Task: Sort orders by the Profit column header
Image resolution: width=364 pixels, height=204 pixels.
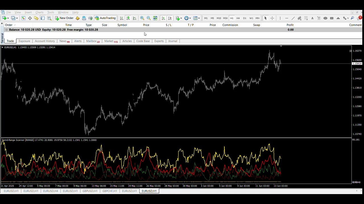Action: tap(290, 25)
